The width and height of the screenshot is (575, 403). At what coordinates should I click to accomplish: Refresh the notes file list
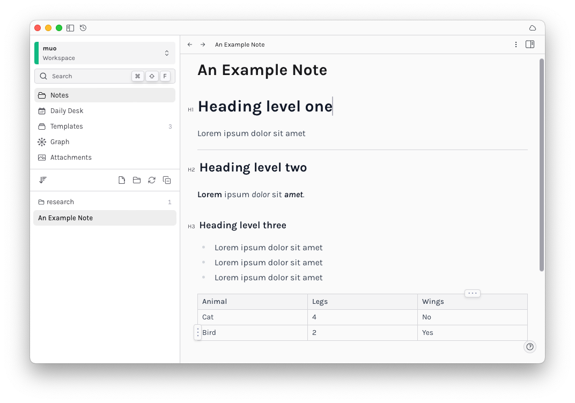coord(152,180)
